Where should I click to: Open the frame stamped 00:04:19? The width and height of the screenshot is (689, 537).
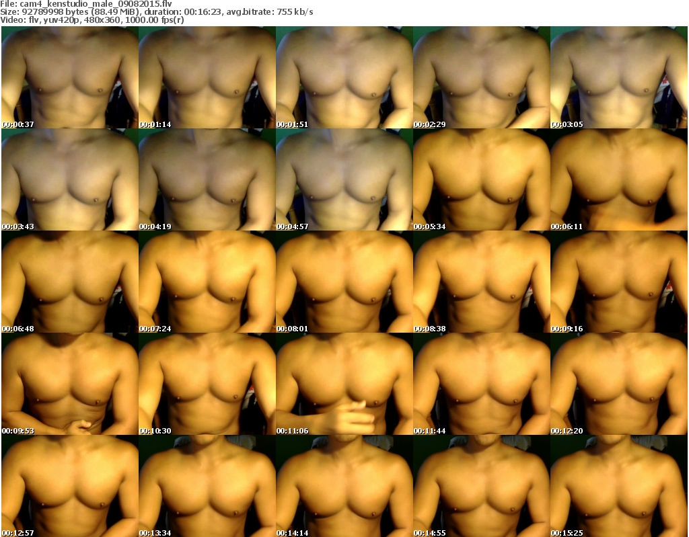[x=207, y=179]
